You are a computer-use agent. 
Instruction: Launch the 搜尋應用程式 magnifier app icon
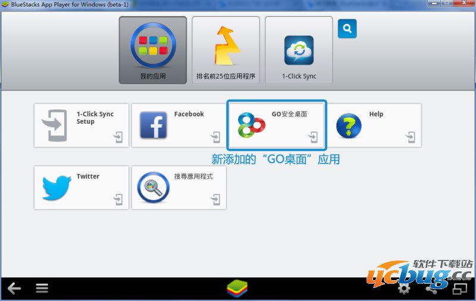(154, 187)
